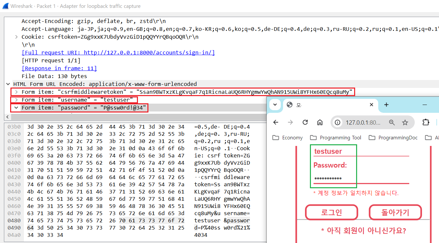Image resolution: width=439 pixels, height=243 pixels.
Task: Expand the Cookie csrftoken header line
Action: [16, 37]
